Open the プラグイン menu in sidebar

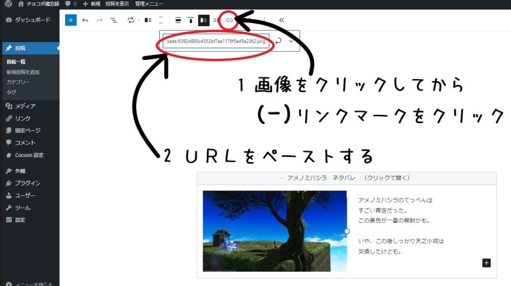tap(27, 183)
